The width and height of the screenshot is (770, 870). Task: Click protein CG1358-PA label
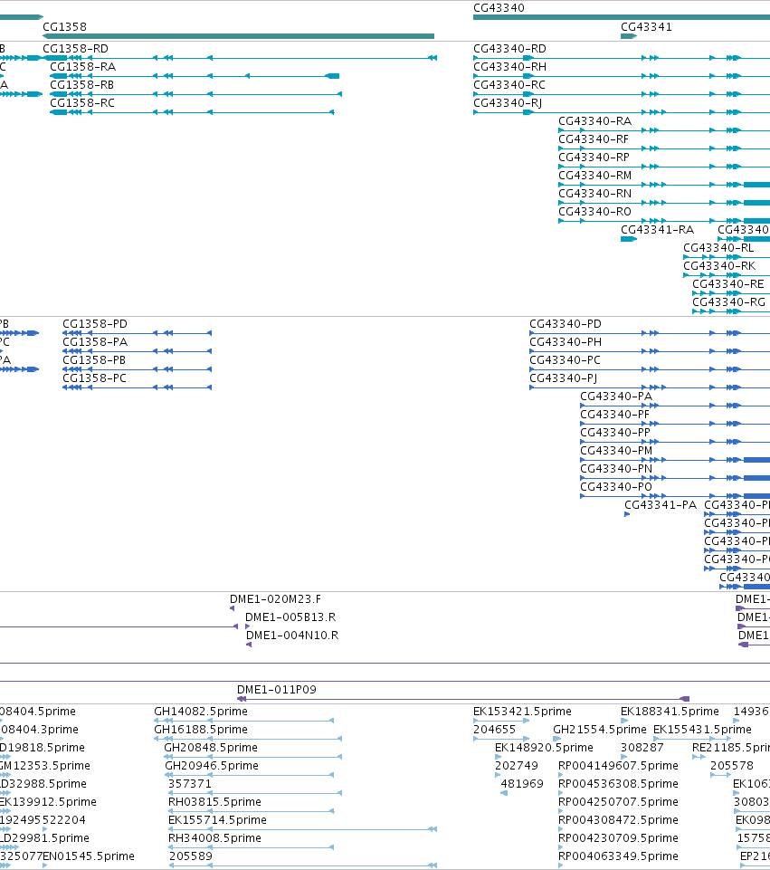tap(95, 341)
